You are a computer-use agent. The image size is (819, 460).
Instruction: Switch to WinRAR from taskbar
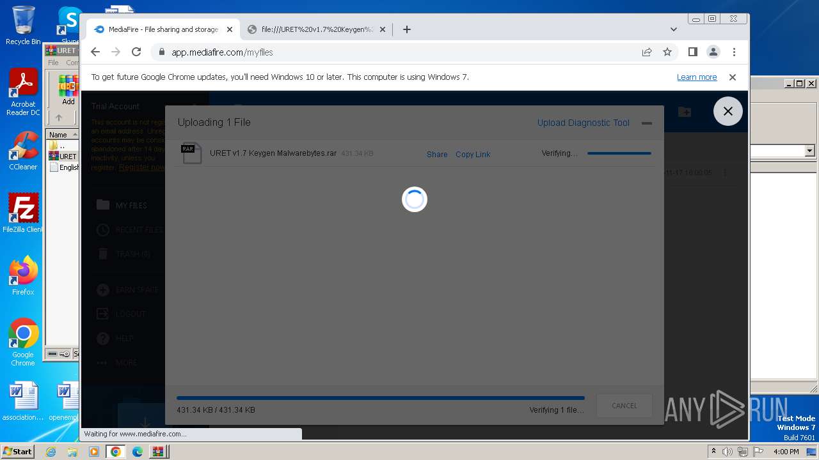pos(157,452)
